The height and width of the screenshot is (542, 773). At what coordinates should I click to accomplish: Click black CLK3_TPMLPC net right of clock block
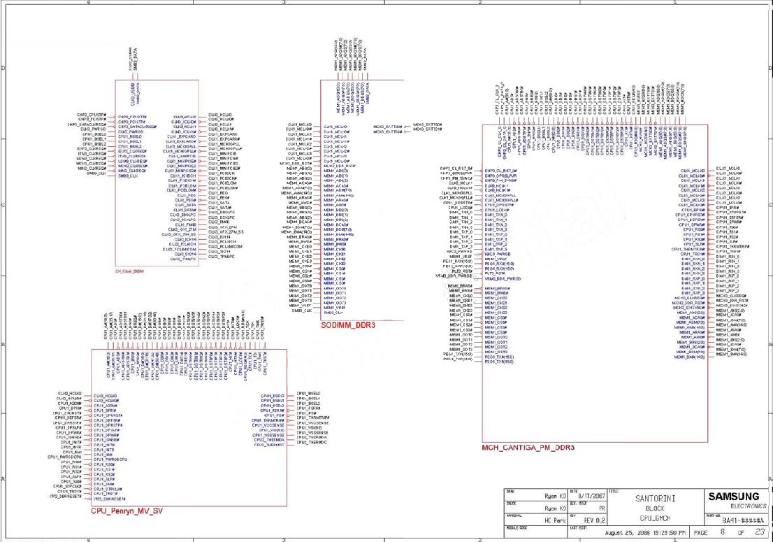pyautogui.click(x=222, y=257)
